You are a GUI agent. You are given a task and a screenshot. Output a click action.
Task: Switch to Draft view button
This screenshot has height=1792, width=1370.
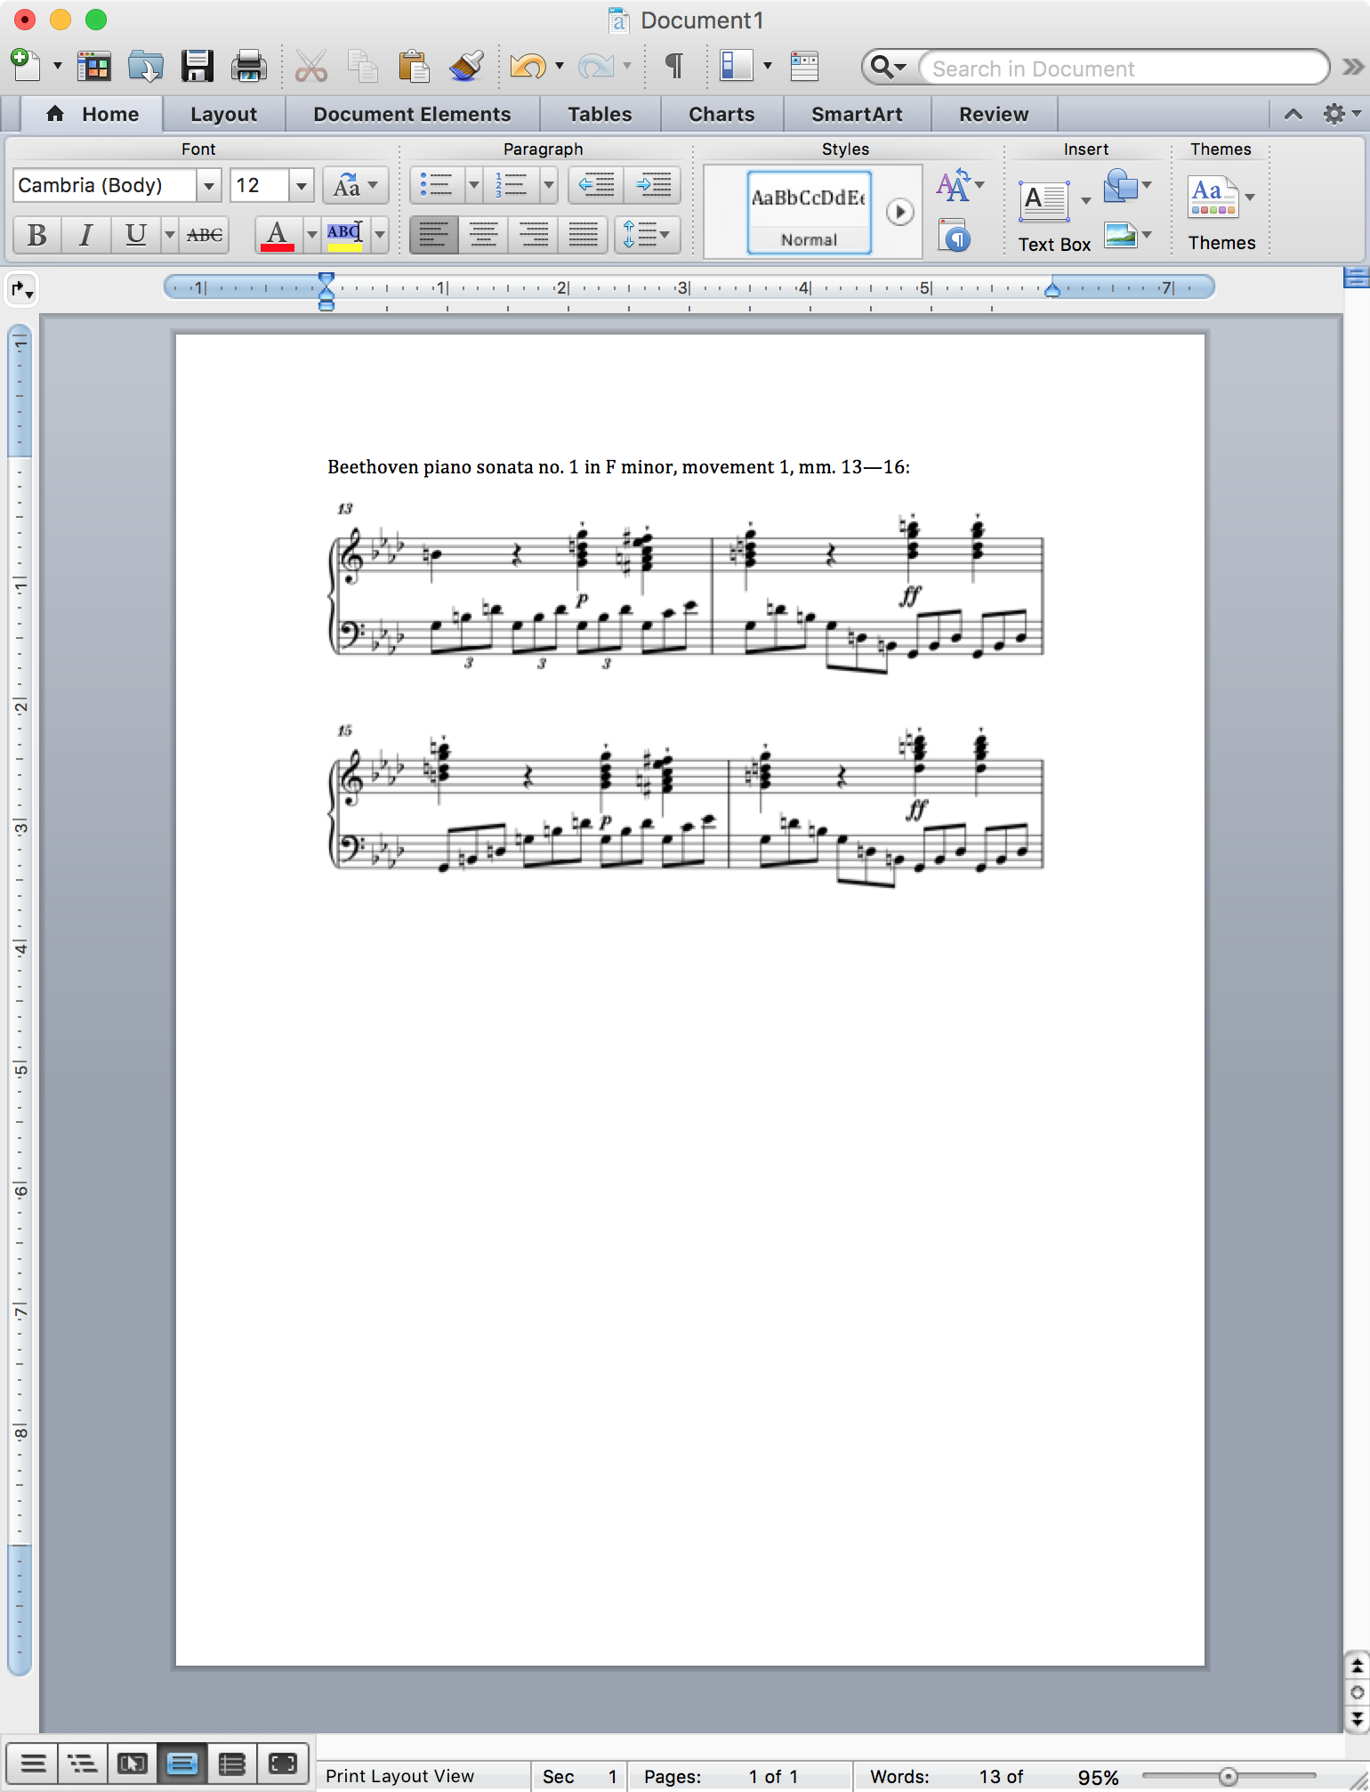33,1763
